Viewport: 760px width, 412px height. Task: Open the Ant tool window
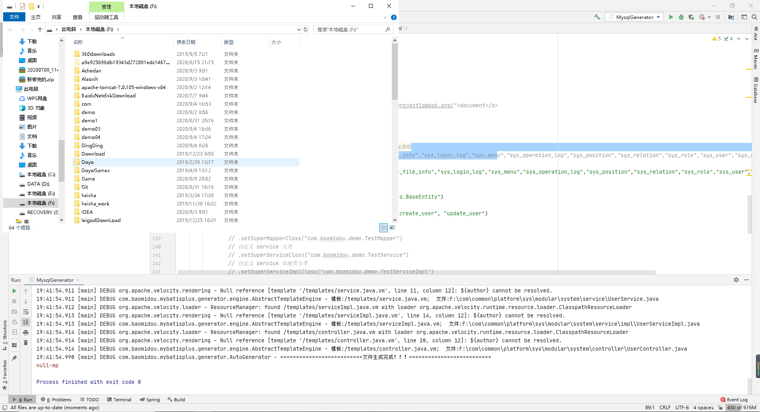tap(756, 33)
